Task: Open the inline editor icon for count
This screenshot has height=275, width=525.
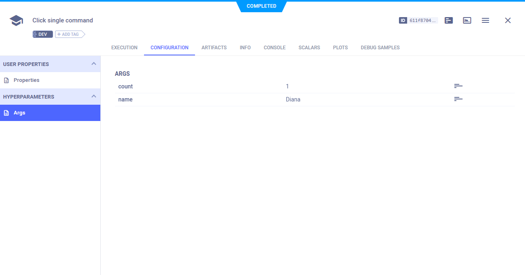Action: (458, 86)
